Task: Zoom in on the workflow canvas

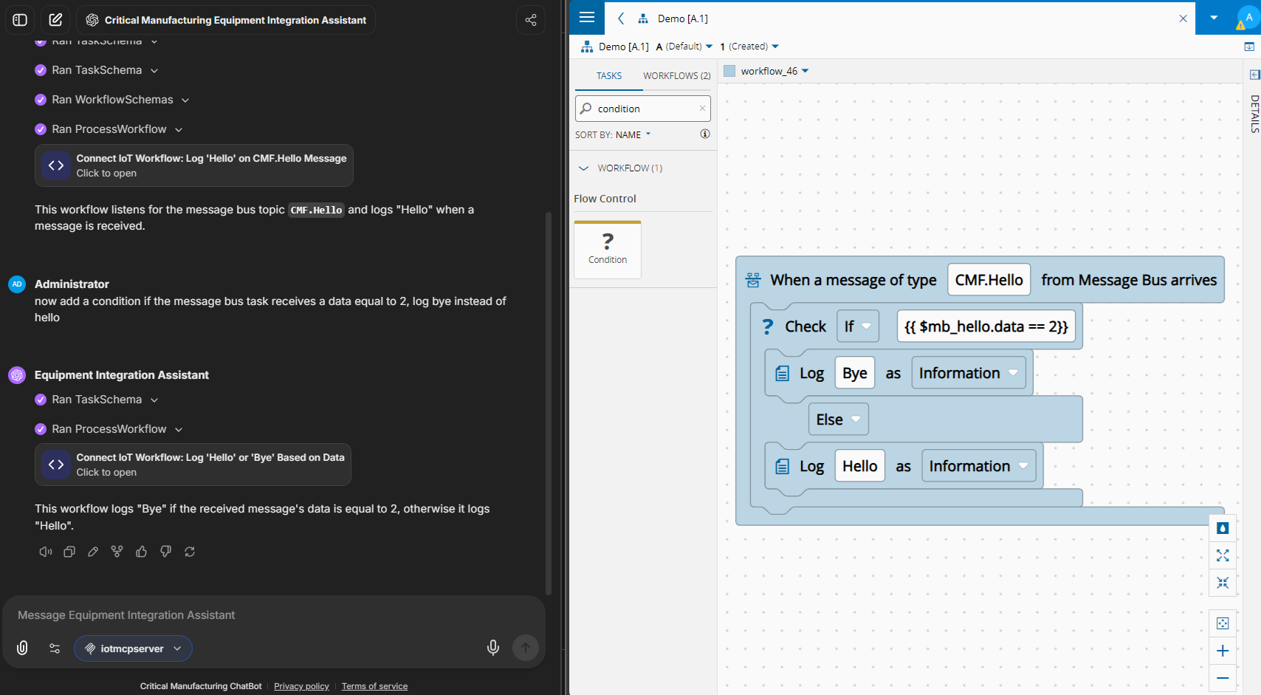Action: [x=1223, y=651]
